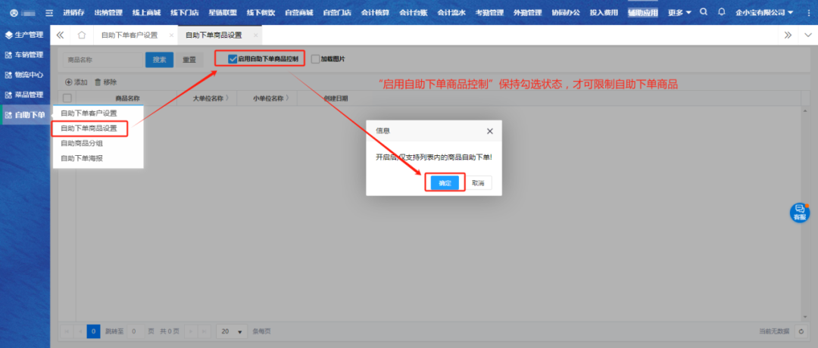Switch to the 自助下单客户设置 tab
The height and width of the screenshot is (348, 818).
tap(129, 35)
